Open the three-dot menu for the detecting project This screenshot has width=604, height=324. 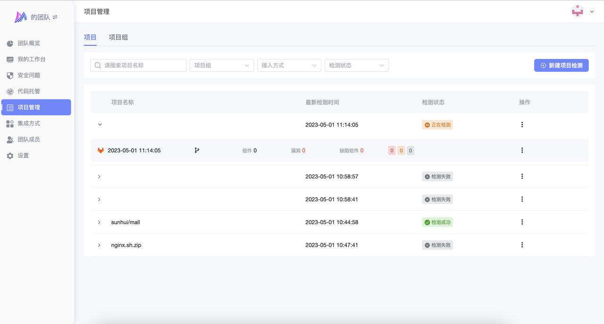522,125
